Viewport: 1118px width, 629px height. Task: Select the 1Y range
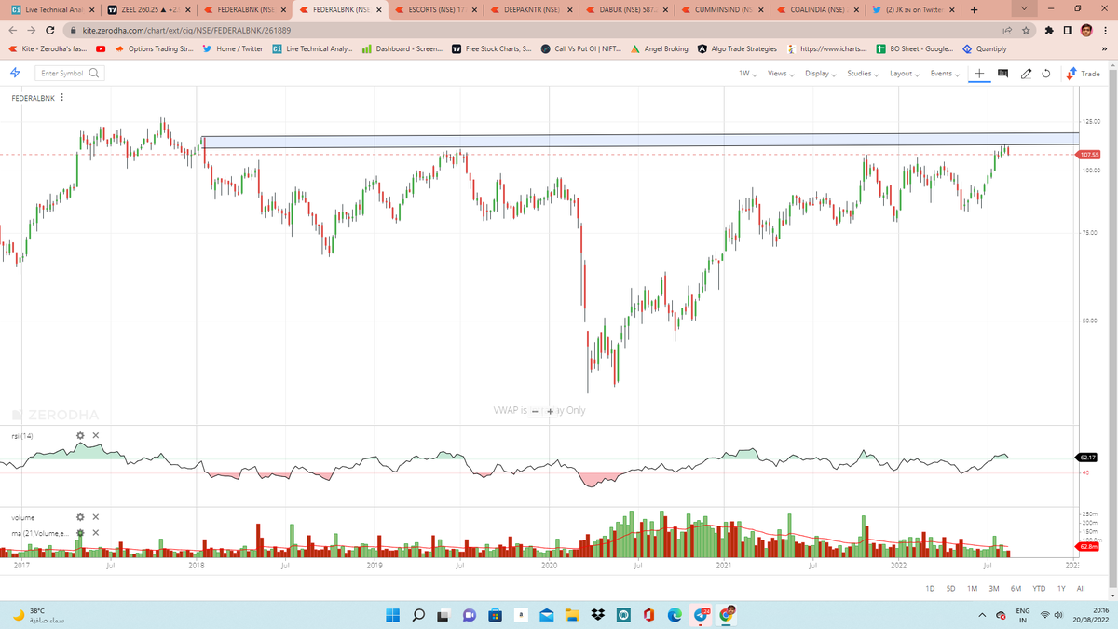(x=1061, y=589)
